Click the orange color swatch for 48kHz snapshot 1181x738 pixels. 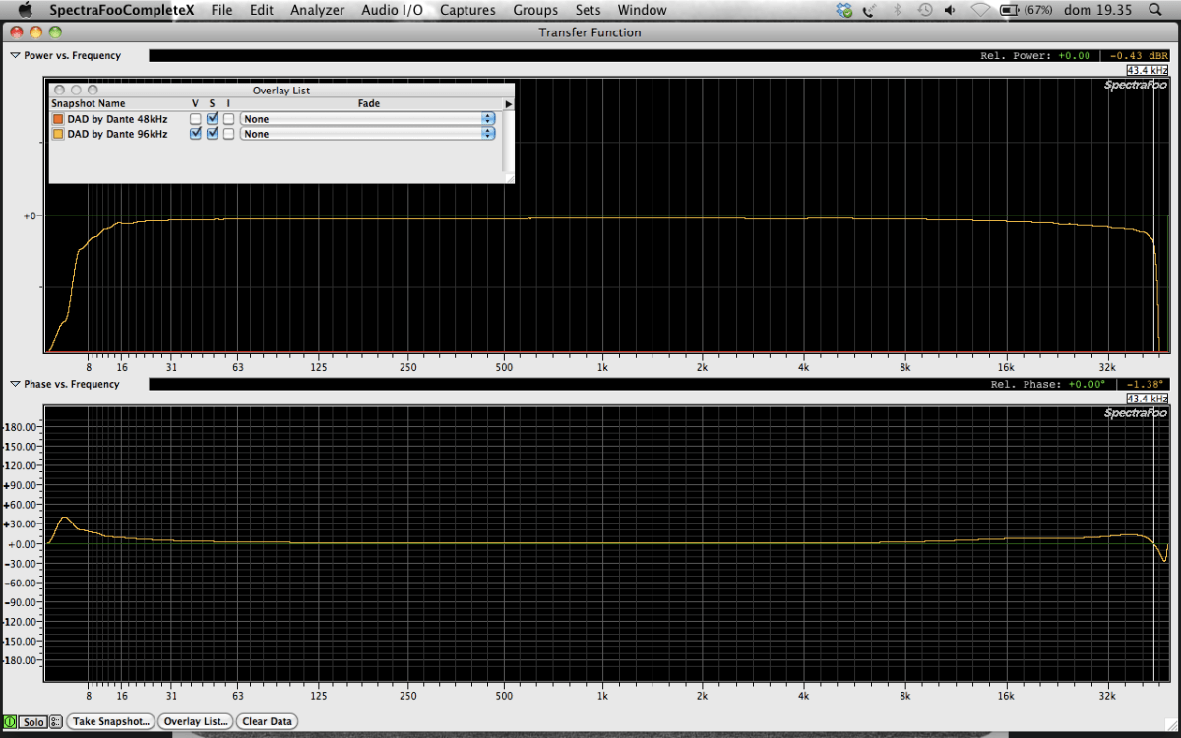[58, 119]
